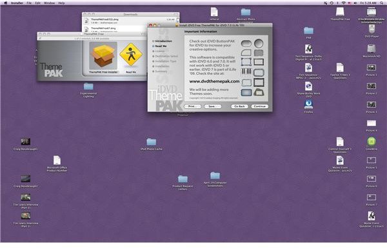This screenshot has height=249, width=387.
Task: Click Continue in the installer window
Action: point(260,106)
